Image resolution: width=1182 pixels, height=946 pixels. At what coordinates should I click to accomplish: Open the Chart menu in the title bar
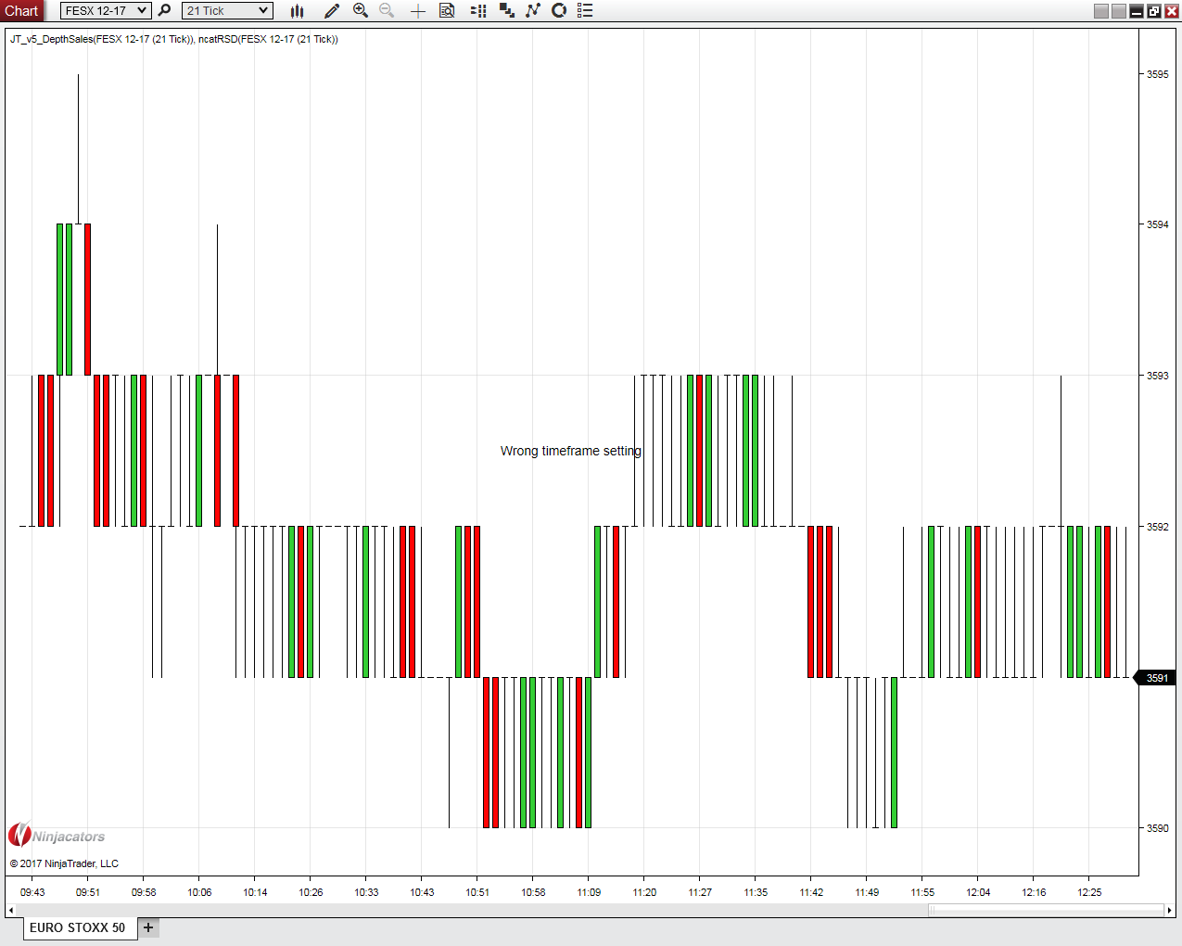(21, 11)
